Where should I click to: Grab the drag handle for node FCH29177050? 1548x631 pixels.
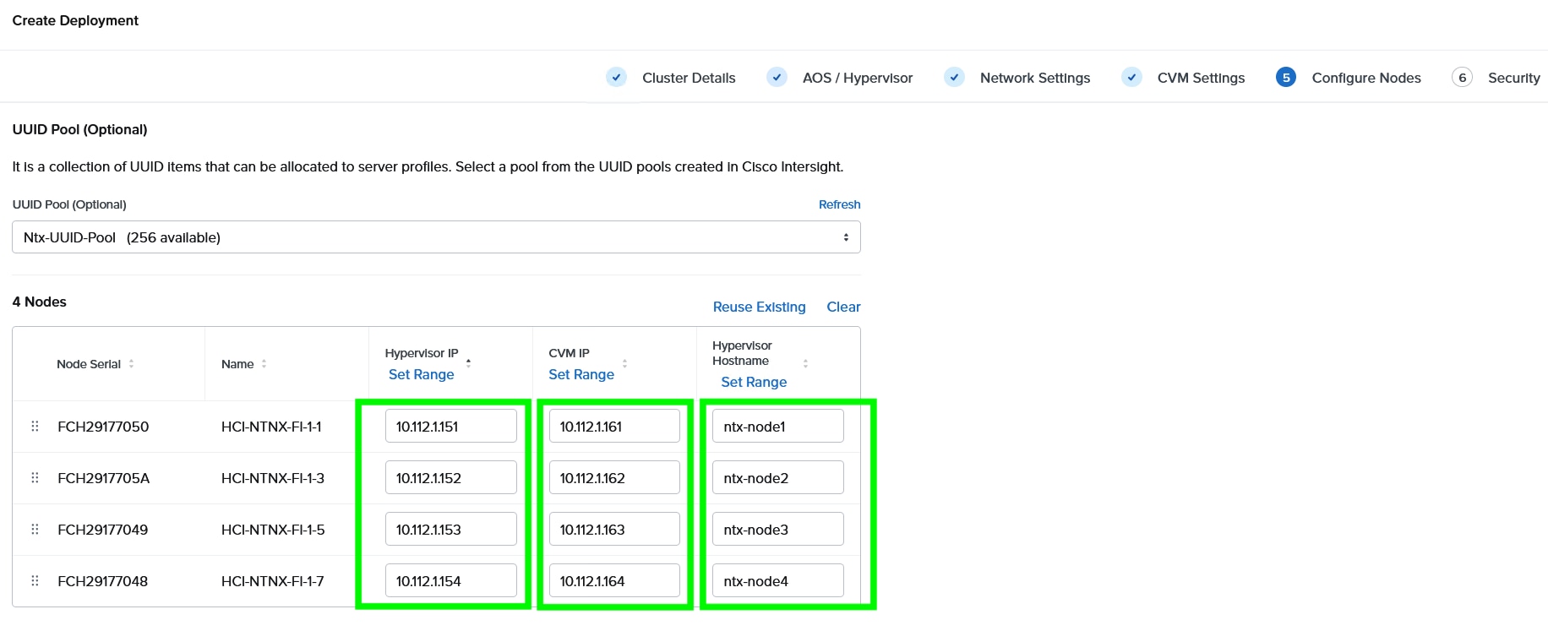click(x=35, y=427)
